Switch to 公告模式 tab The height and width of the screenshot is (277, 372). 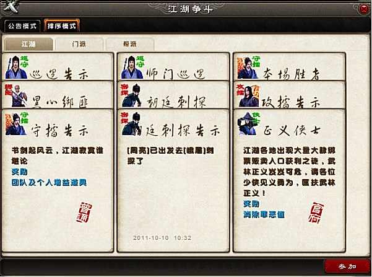(x=22, y=25)
